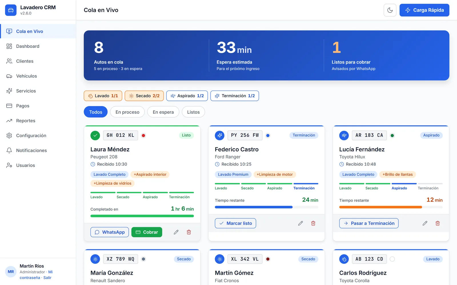Click Cobrar on Laura Méndez card

tap(147, 232)
